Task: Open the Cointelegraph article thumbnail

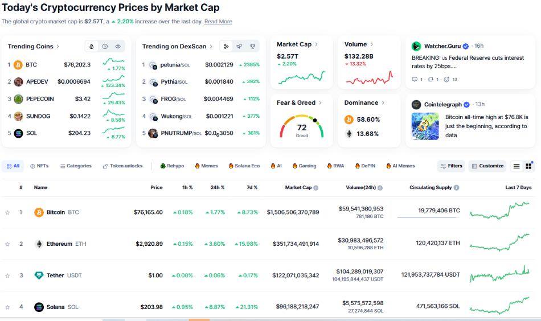Action: tap(425, 126)
